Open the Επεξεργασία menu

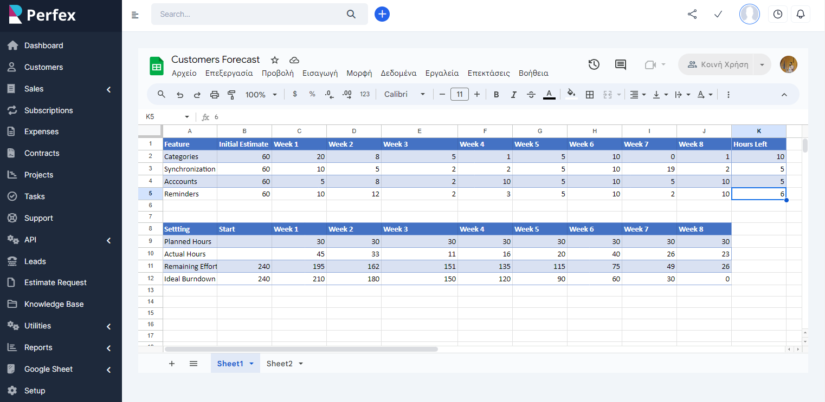click(x=229, y=73)
